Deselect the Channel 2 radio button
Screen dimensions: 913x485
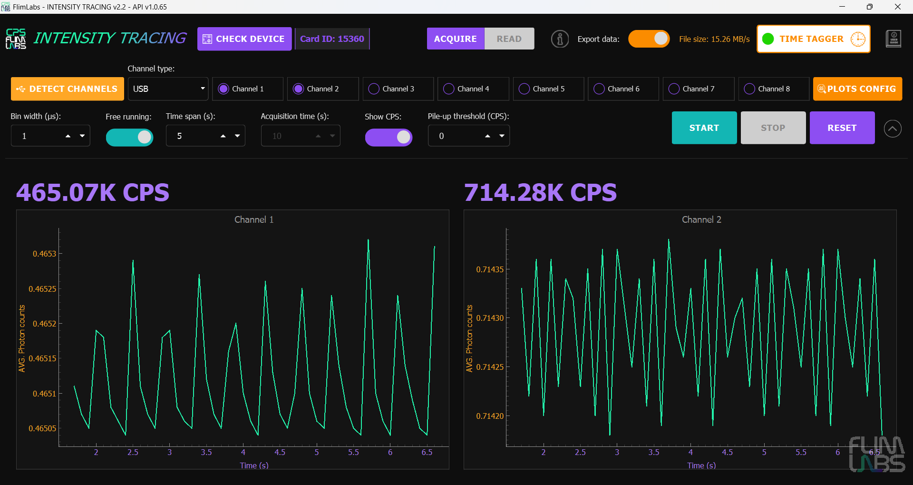pos(298,89)
